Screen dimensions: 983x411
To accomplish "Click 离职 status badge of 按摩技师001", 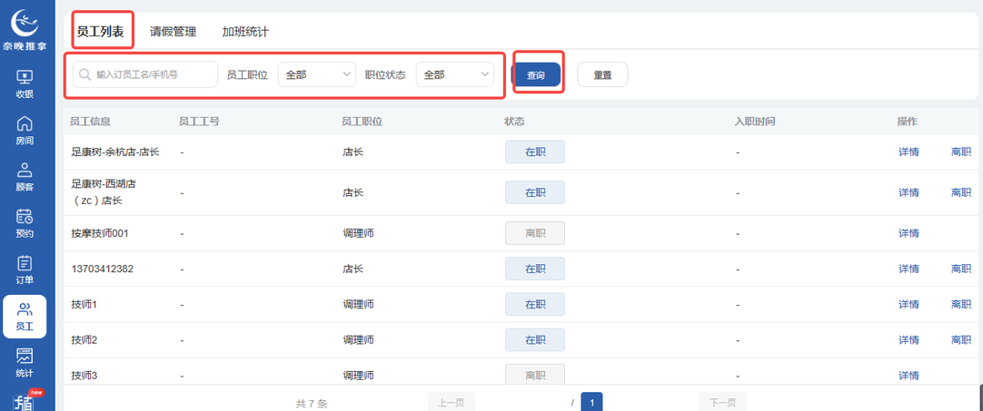I will click(x=535, y=233).
